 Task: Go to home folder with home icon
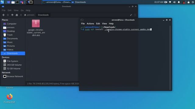point(17,15)
